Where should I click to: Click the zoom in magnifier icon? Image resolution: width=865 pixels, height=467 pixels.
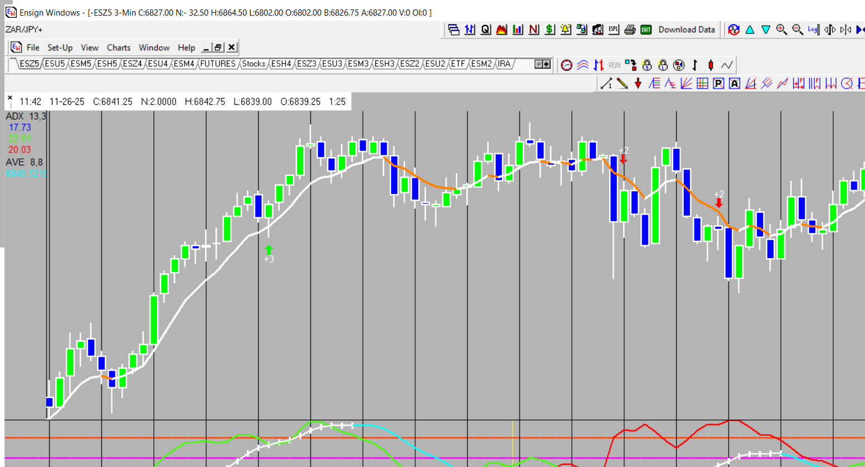pos(781,30)
